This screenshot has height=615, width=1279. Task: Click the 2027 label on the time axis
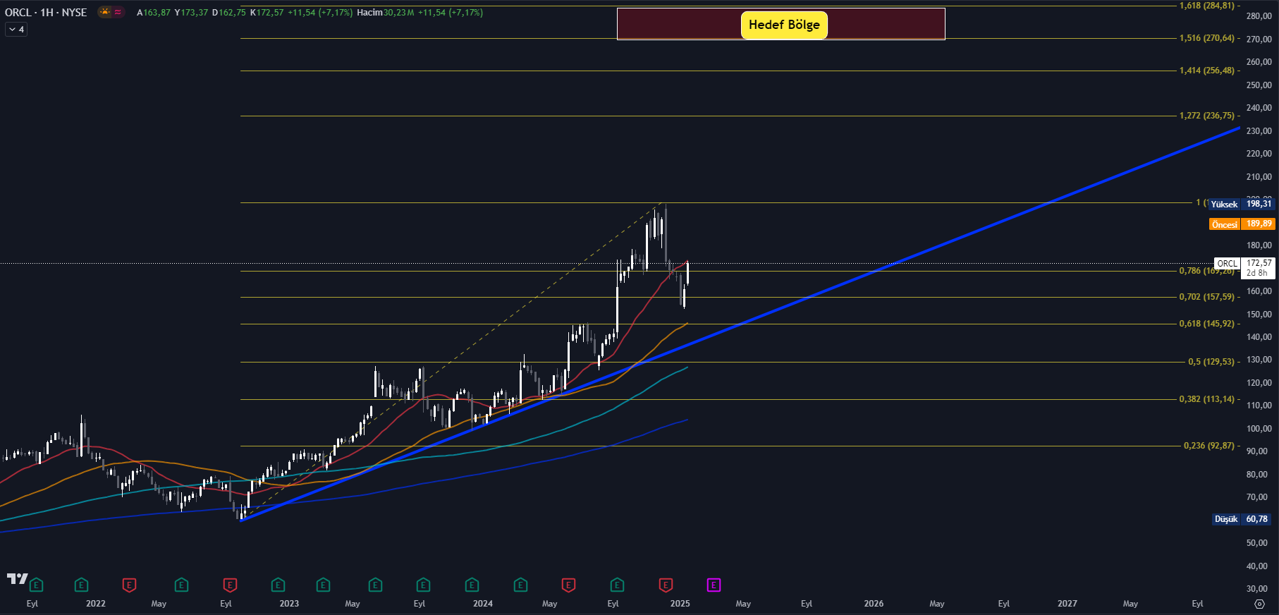1067,604
